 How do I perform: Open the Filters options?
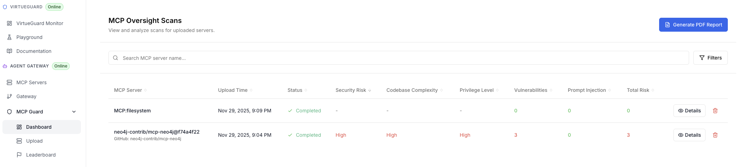tap(710, 58)
